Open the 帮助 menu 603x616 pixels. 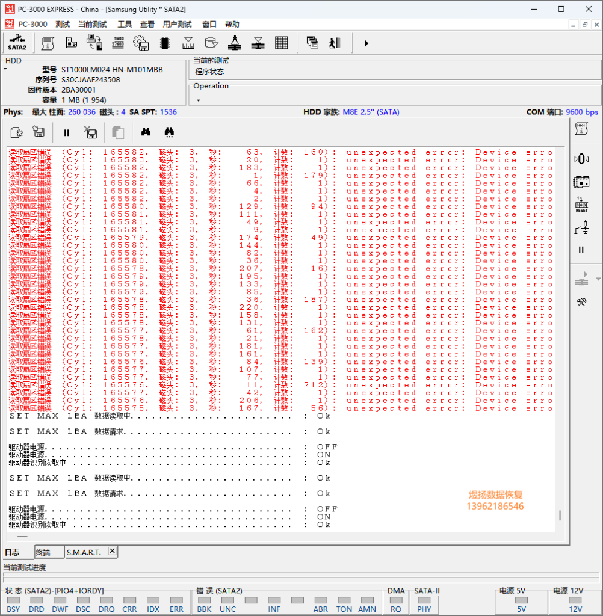coord(232,24)
